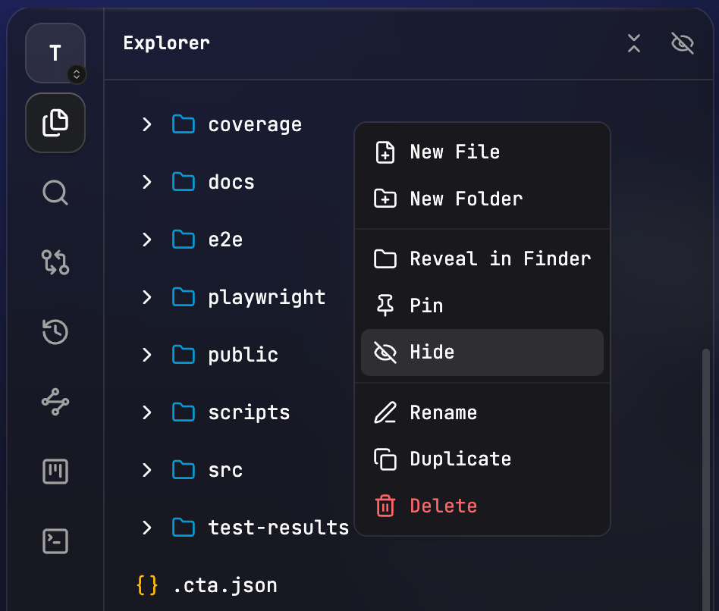Select the Explorer files icon in sidebar
Screen dimensions: 719x611
click(x=55, y=123)
